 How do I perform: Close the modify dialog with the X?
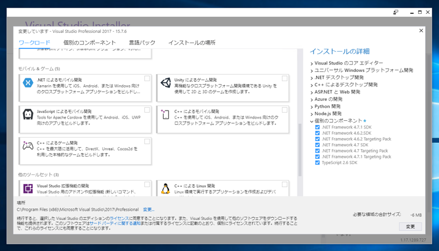(421, 31)
